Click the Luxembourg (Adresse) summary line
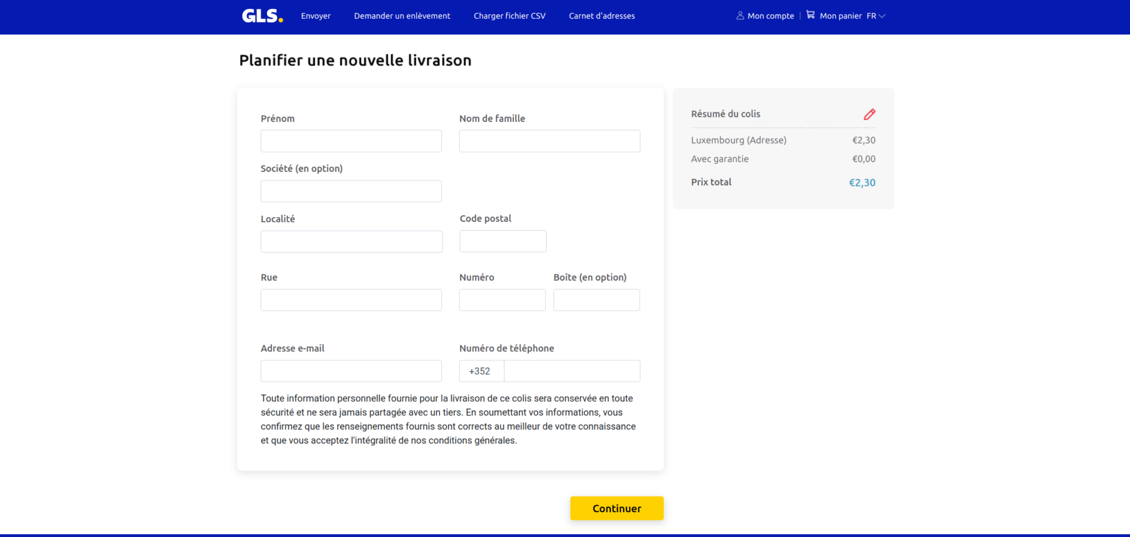Viewport: 1130px width, 537px height. (783, 140)
